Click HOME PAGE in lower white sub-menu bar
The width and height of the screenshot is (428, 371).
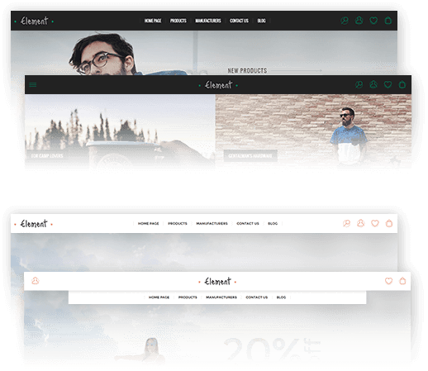(x=159, y=297)
